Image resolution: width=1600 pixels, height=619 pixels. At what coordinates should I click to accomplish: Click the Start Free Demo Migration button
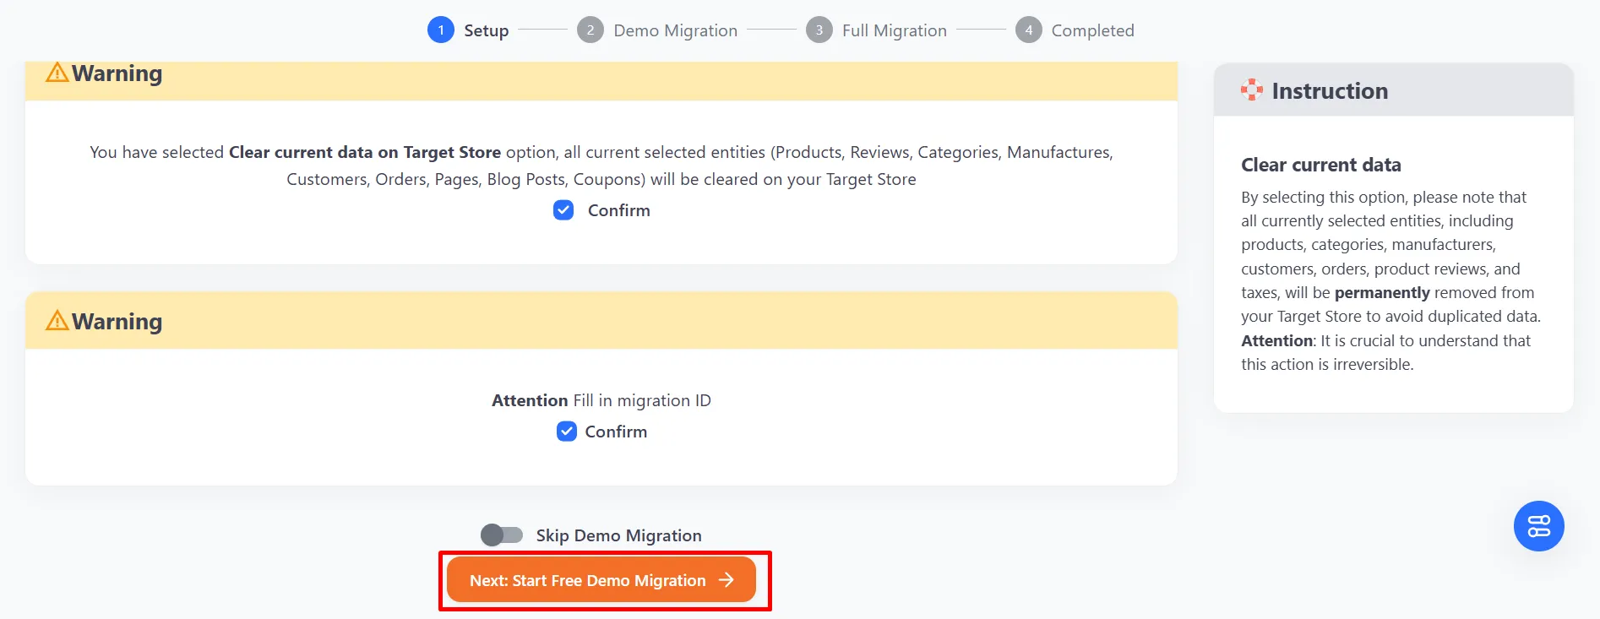[601, 580]
